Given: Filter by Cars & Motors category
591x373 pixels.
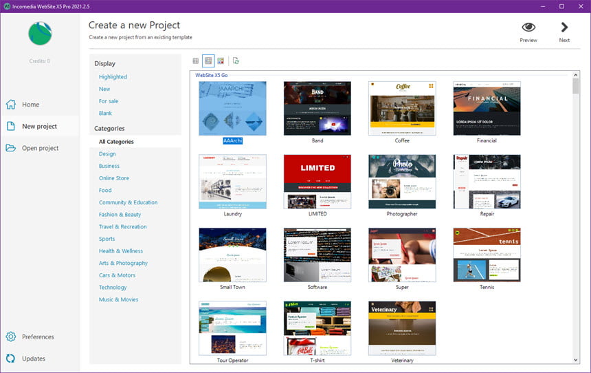Looking at the screenshot, I should point(117,275).
